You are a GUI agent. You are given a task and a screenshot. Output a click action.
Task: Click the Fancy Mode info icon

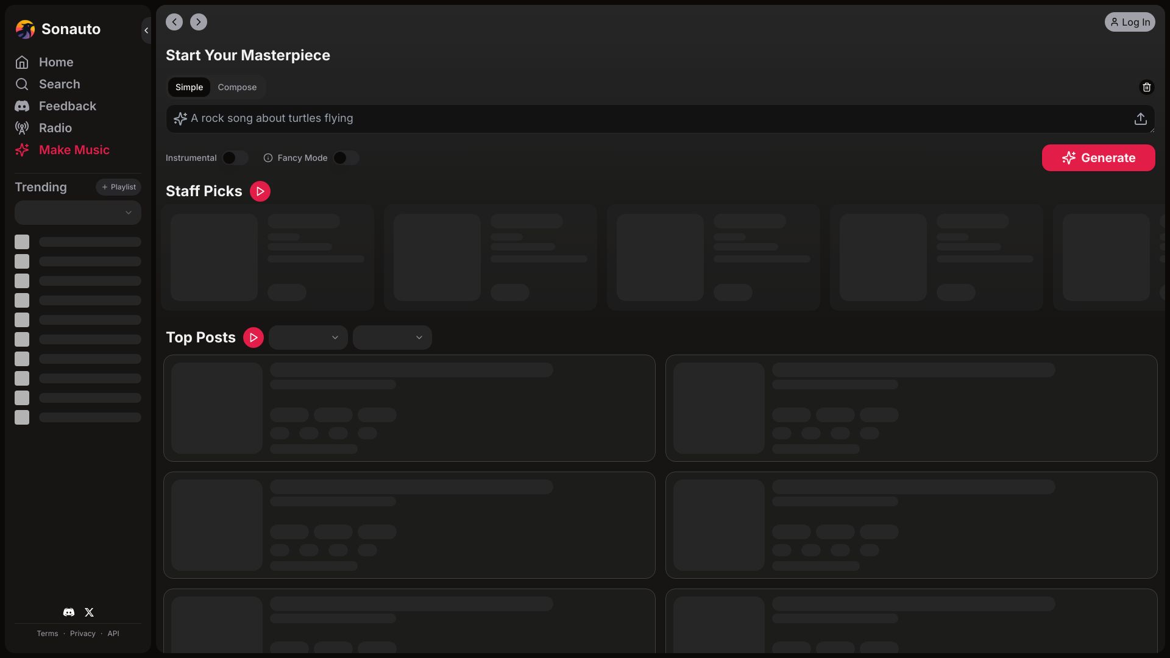(x=268, y=158)
